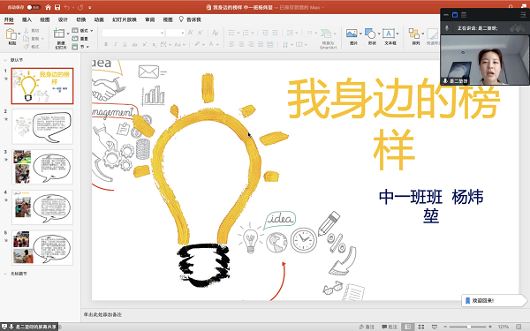530x331 pixels.
Task: Toggle the Notes (备注) status bar button
Action: (367, 327)
